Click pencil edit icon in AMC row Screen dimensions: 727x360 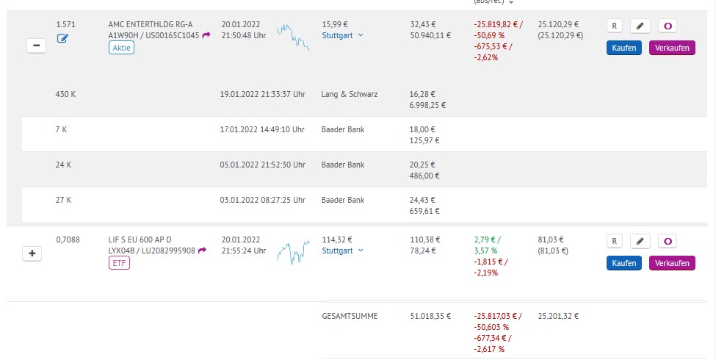click(640, 26)
